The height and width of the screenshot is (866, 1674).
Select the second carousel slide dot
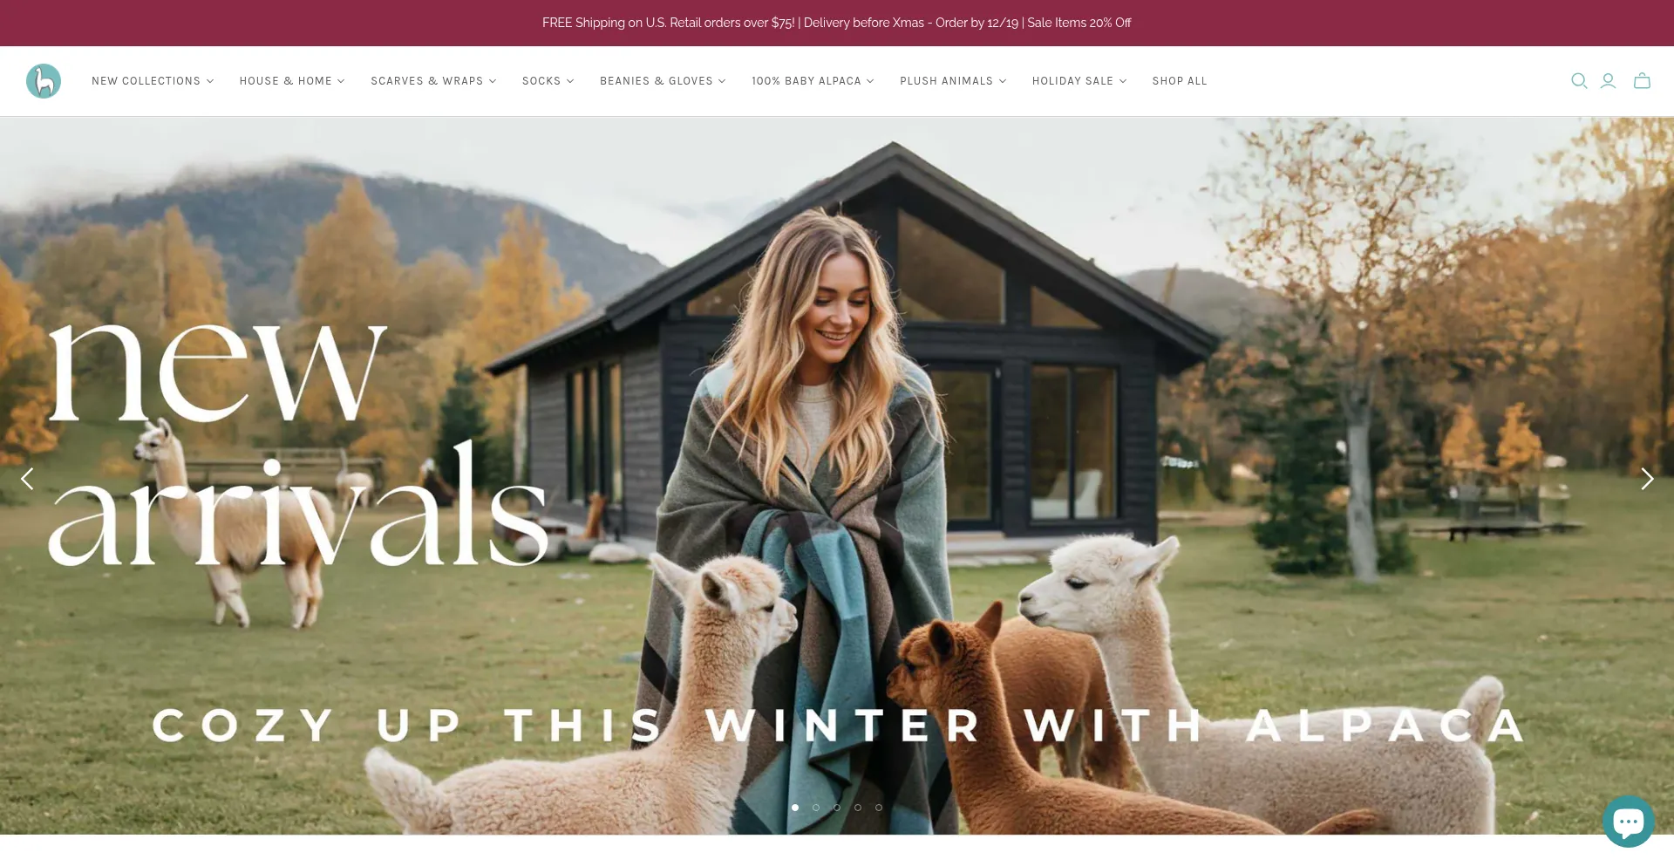816,808
